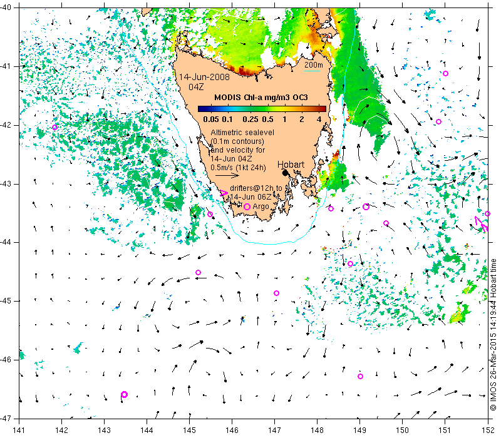Viewport: 501px width, 438px height.
Task: Click the latitude axis label '-44'
Action: tap(5, 242)
